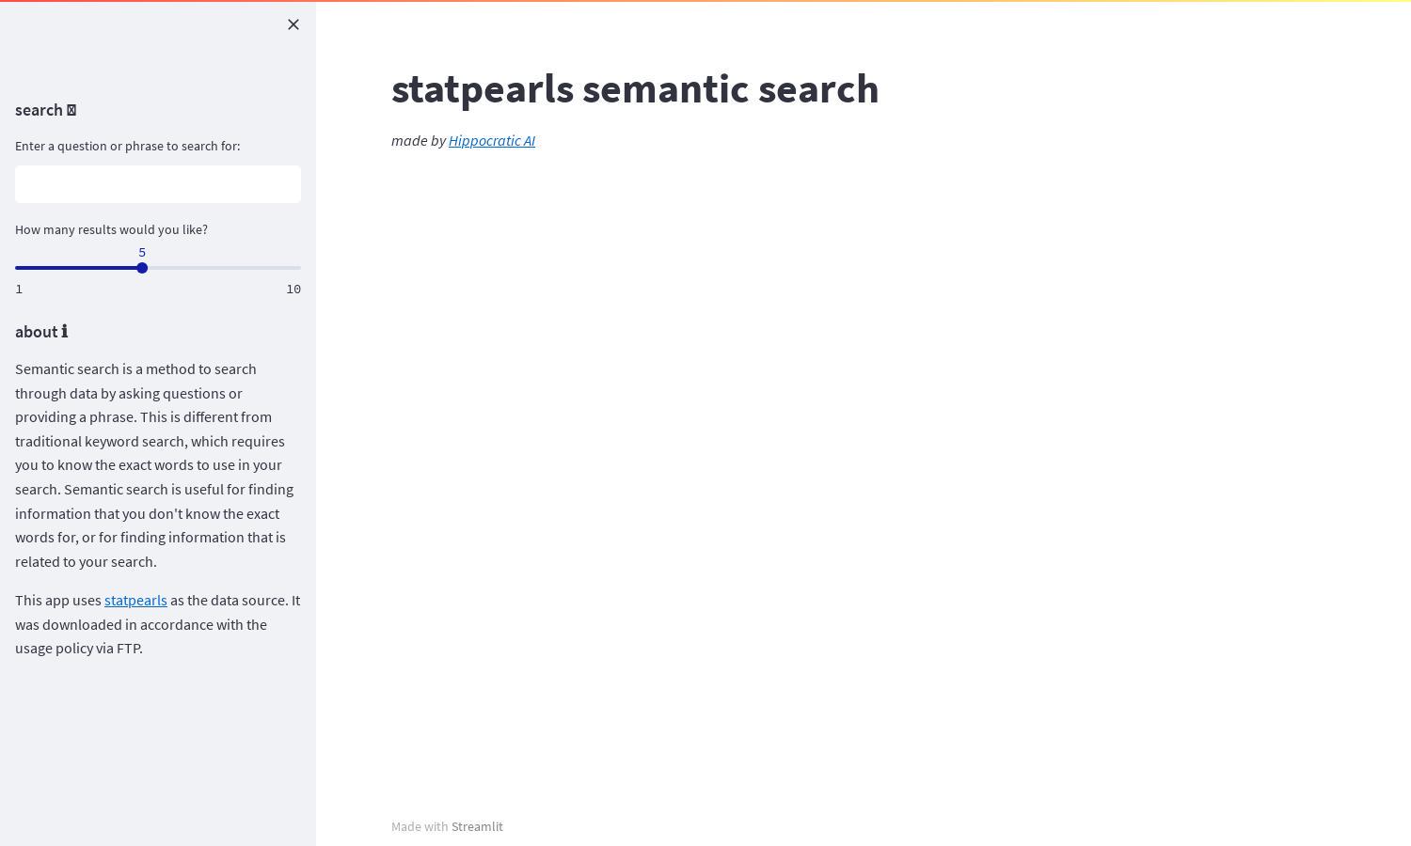Click the slider minimum label 1
Viewport: 1411px width, 846px height.
coord(19,289)
